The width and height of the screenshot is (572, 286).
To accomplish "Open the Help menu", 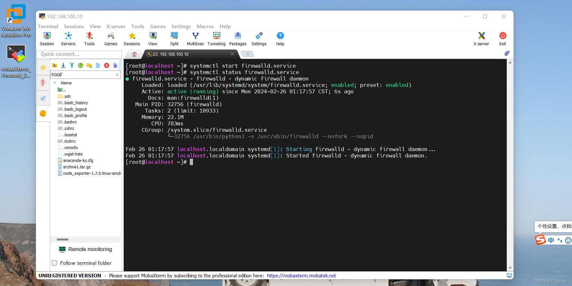I will 225,26.
